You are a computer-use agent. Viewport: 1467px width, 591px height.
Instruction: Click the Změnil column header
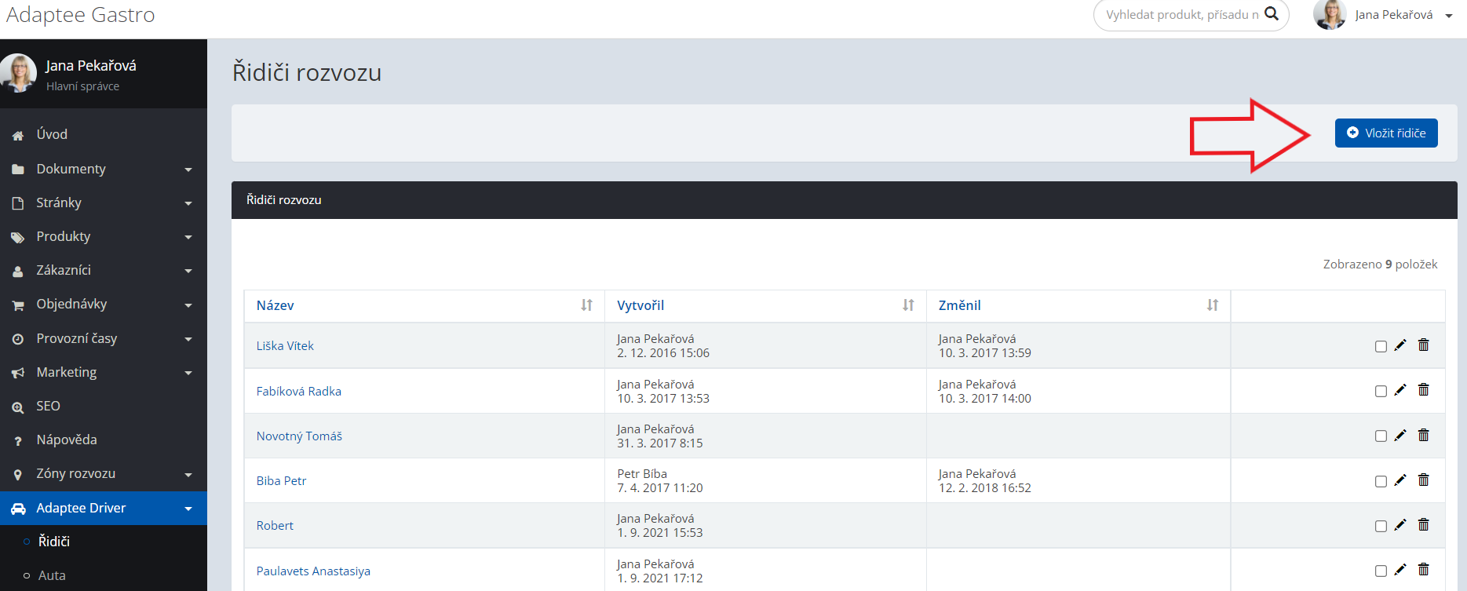pyautogui.click(x=959, y=305)
